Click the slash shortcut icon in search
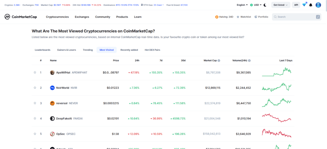Viewport: 327px width, 149px height. [318, 17]
